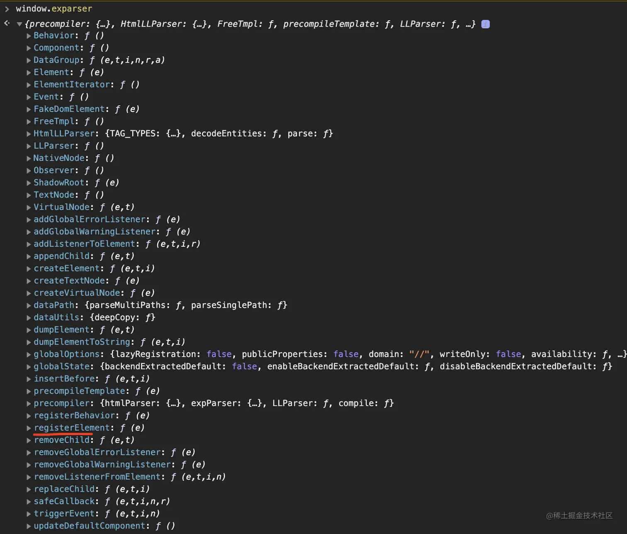
Task: Click the appendChild property
Action: pos(61,256)
